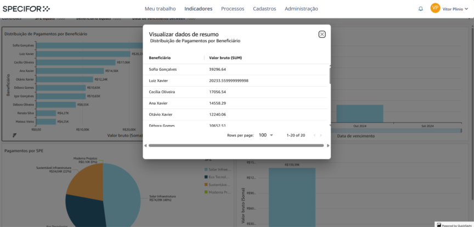Click the VP user avatar
Viewport: 474px width, 227px height.
tap(435, 8)
